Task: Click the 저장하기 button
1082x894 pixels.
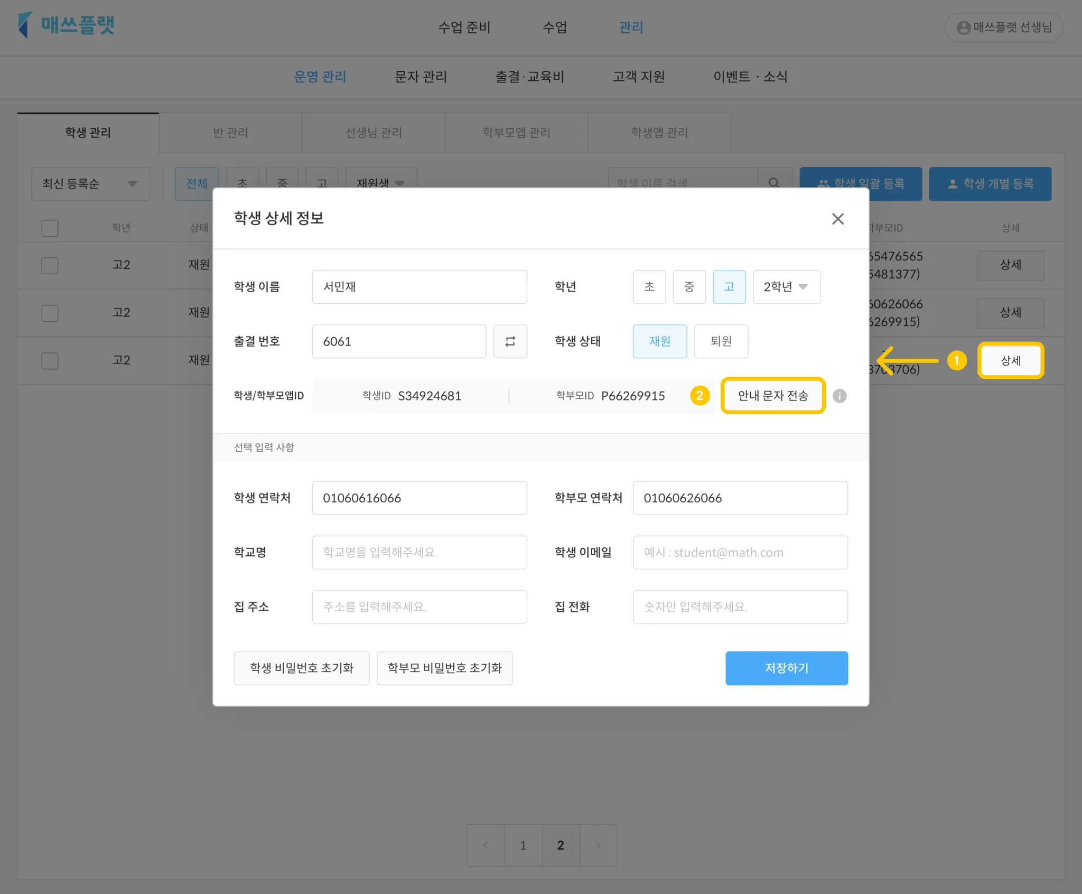Action: (x=786, y=668)
